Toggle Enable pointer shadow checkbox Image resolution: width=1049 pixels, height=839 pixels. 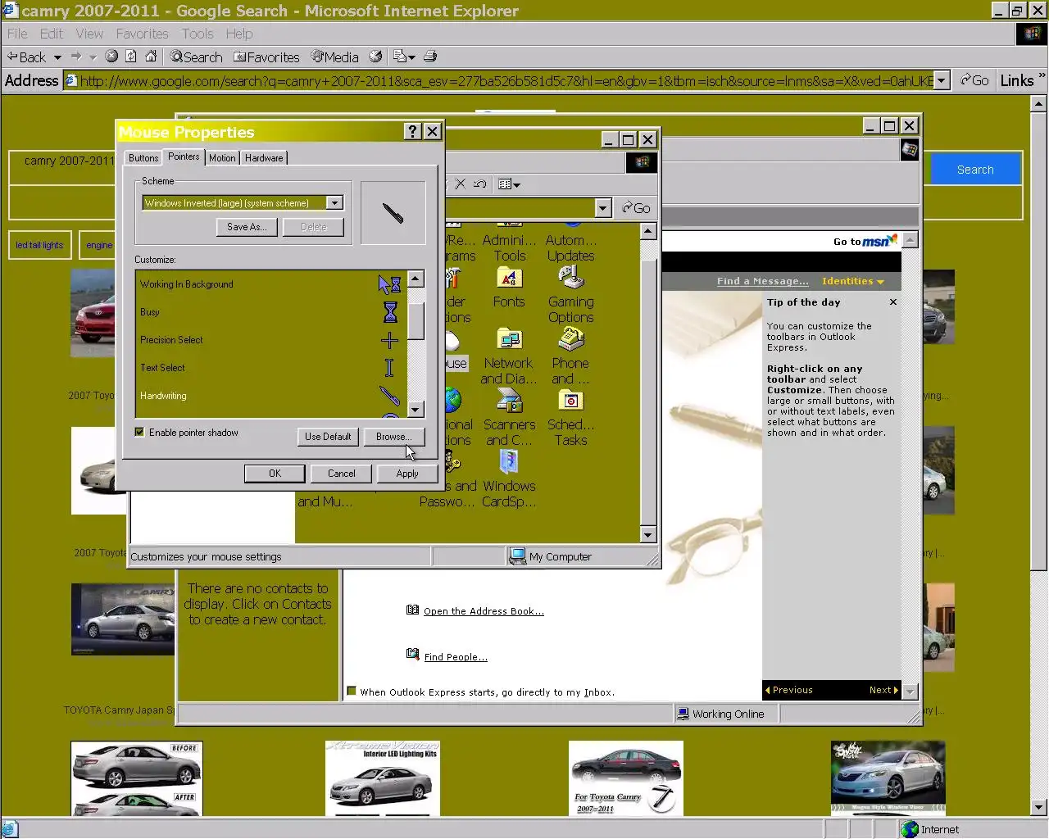point(139,432)
